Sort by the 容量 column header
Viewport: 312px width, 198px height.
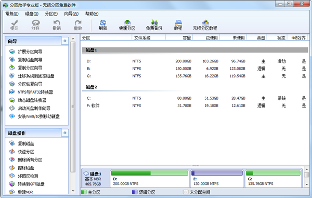click(x=179, y=37)
